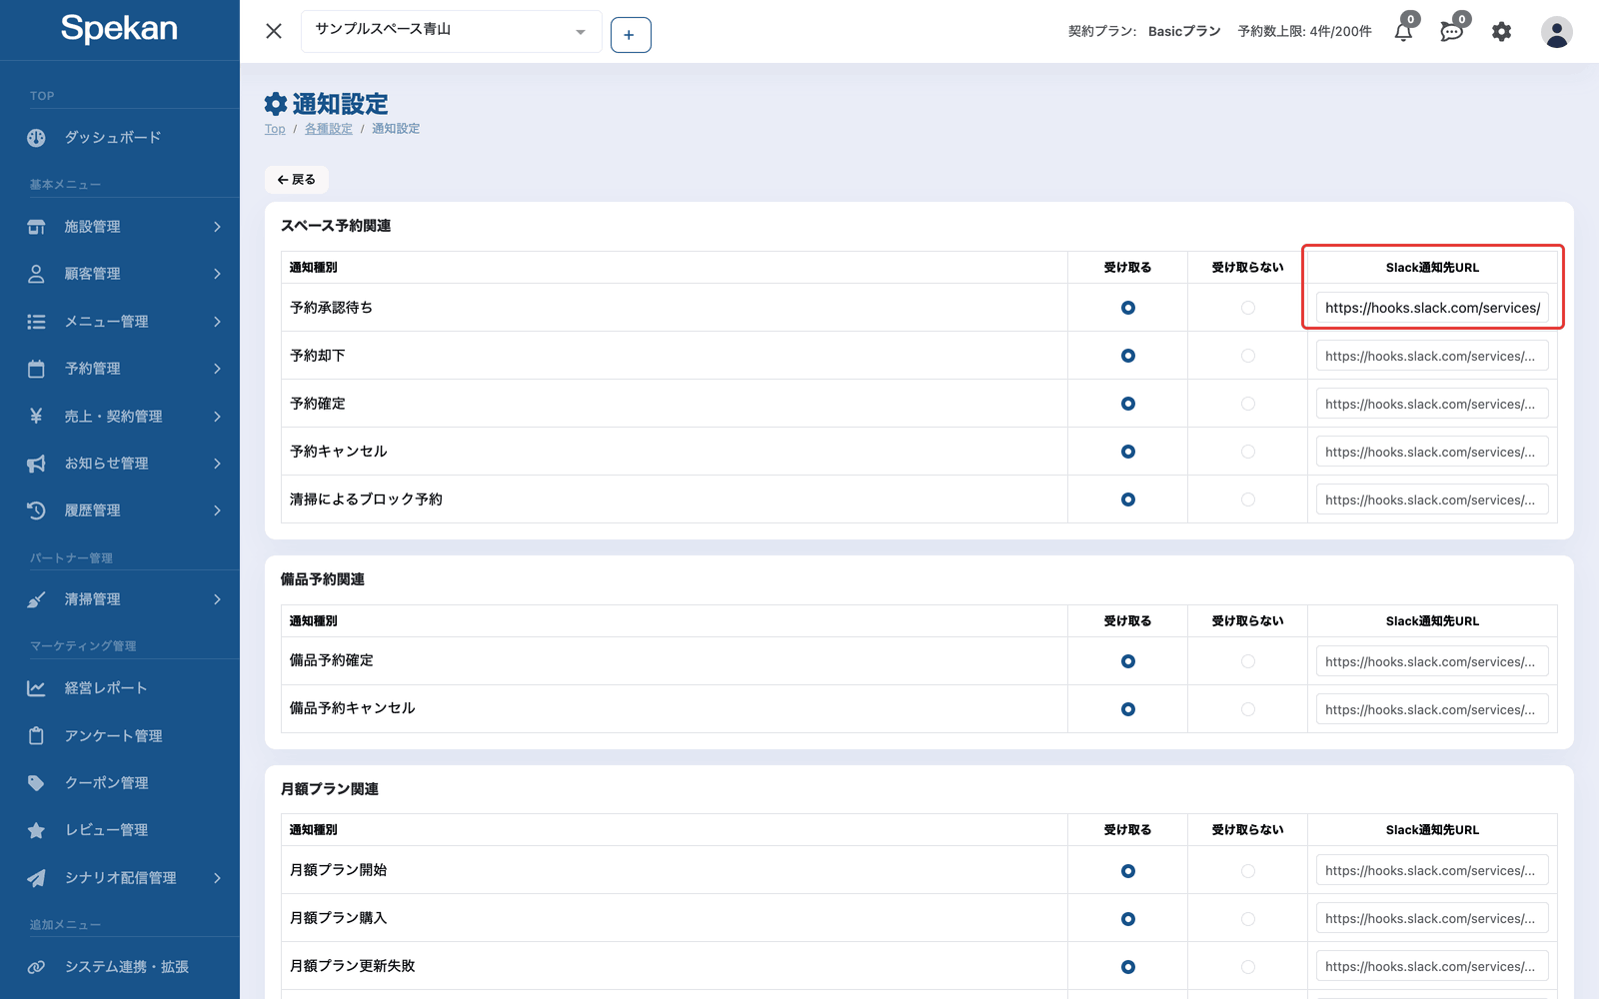Click the facility management store icon
Screen dimensions: 1599x999
point(36,227)
